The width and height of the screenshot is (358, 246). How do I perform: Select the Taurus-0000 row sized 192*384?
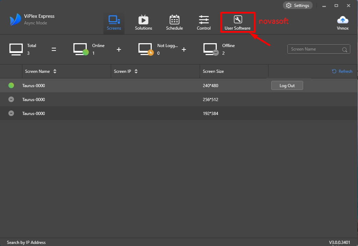[x=179, y=113]
